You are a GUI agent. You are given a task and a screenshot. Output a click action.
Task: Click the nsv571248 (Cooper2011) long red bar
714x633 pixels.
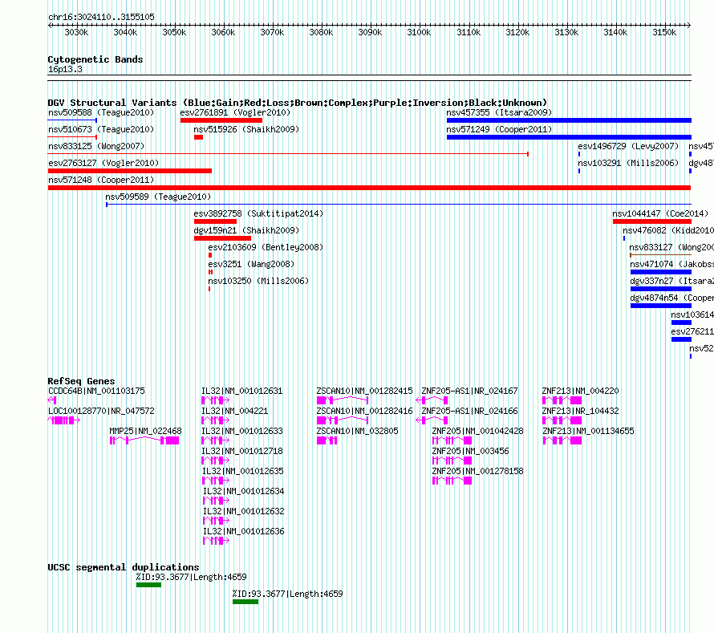click(369, 188)
